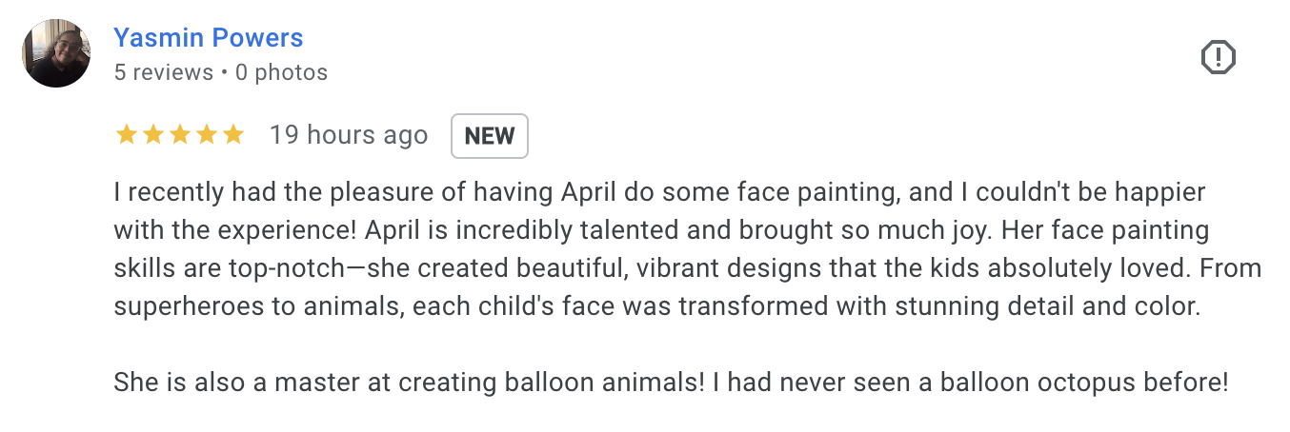The height and width of the screenshot is (432, 1290).
Task: Click the '0 photos' count text
Action: [281, 72]
